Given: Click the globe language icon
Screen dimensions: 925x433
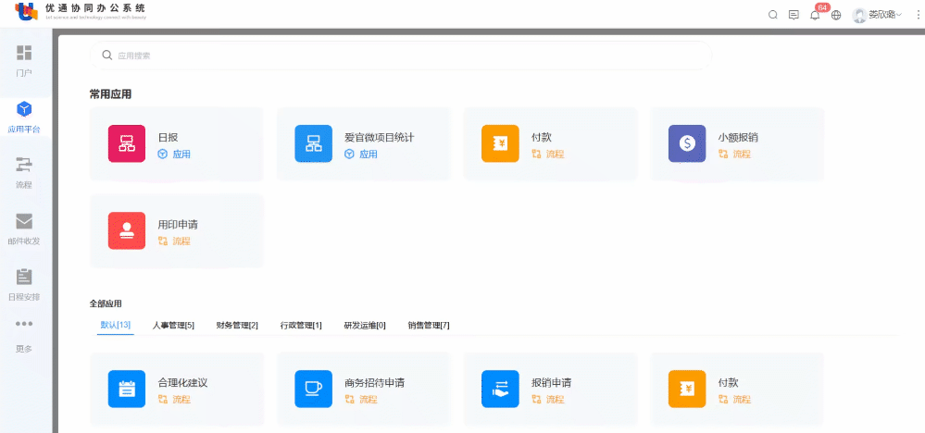Looking at the screenshot, I should point(836,15).
